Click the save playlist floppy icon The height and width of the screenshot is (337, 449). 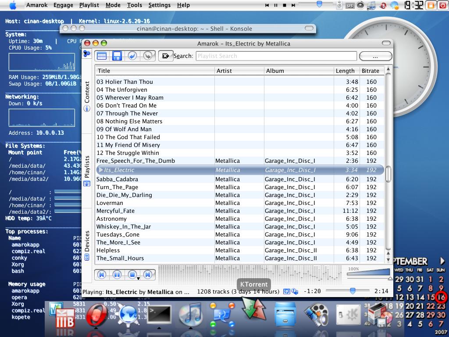[117, 56]
